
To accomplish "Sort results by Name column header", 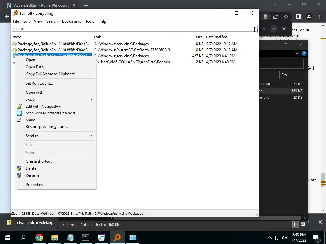I will coord(52,37).
